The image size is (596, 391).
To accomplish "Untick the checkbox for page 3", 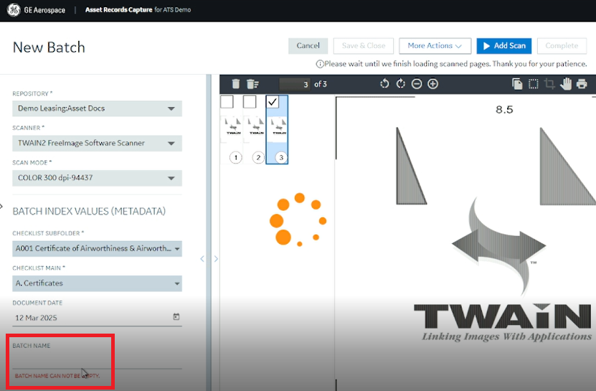I will tap(273, 102).
